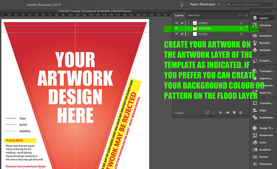This screenshot has height=169, width=277.
Task: Click the "Adobe Illustrator 2019" title text
Action: (44, 5)
